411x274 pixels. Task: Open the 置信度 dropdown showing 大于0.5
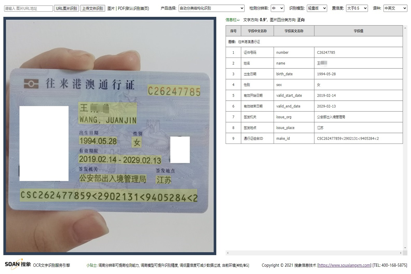(x=356, y=8)
